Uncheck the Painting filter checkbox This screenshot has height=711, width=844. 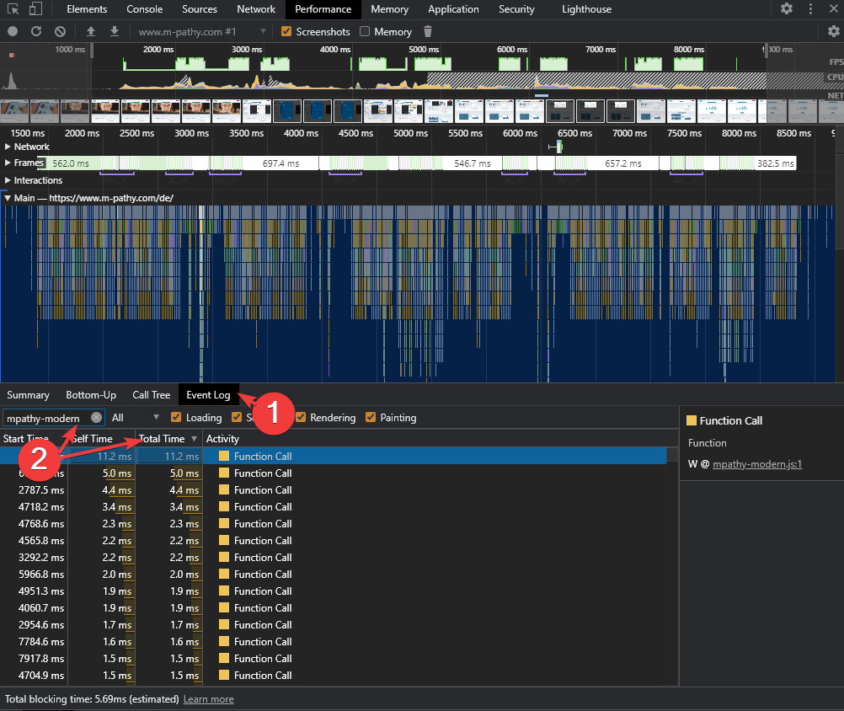point(371,418)
